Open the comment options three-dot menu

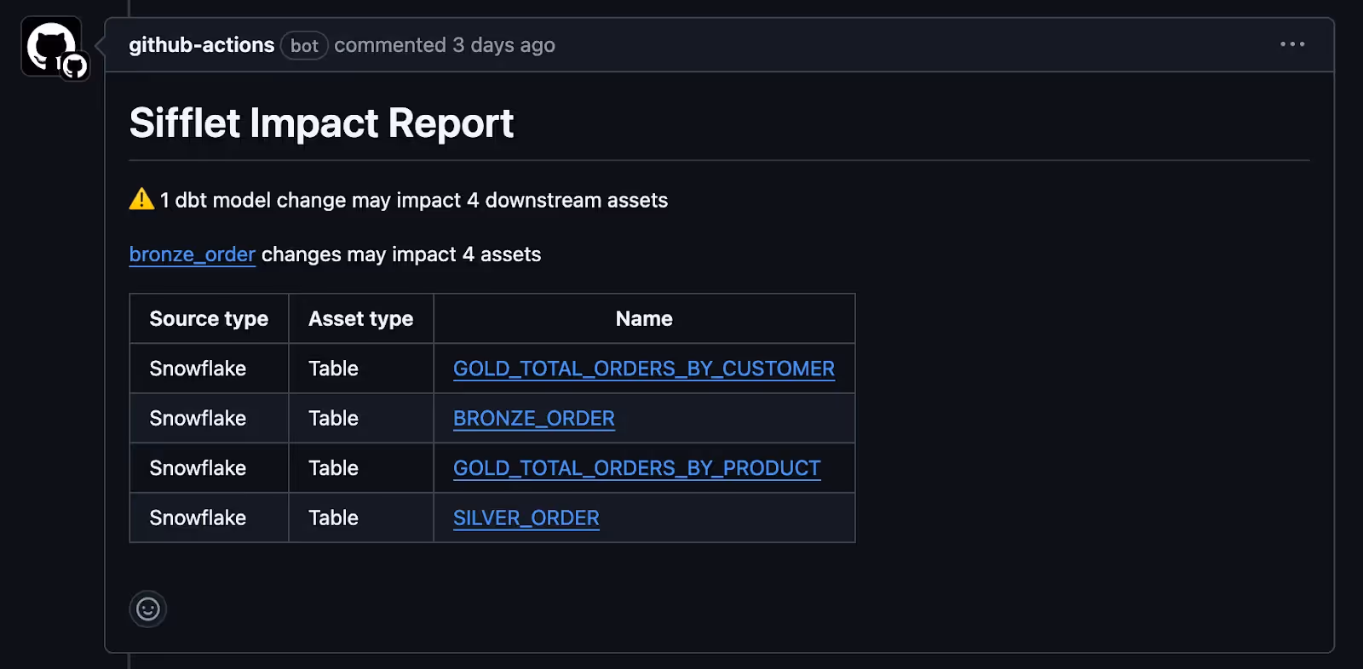[1292, 44]
